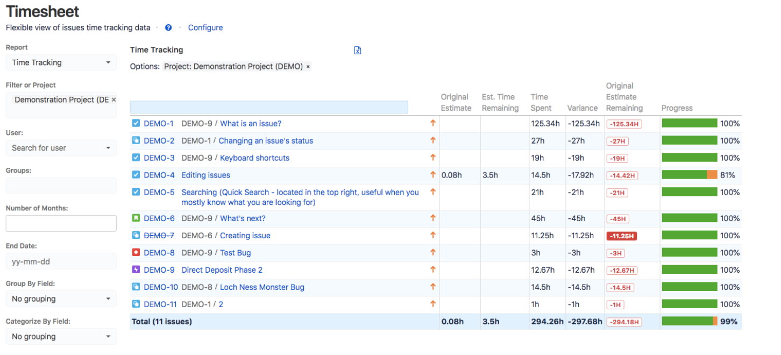Click the task type icon beside DEMO-1

tap(135, 123)
